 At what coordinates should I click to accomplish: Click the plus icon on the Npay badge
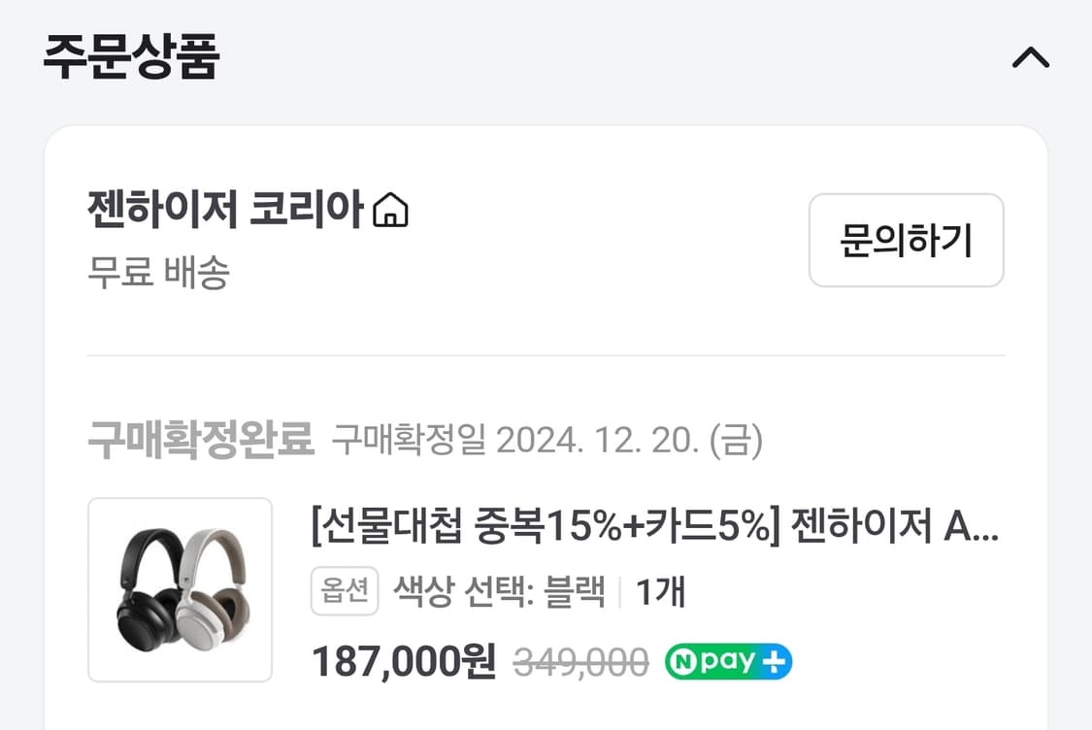pyautogui.click(x=774, y=660)
